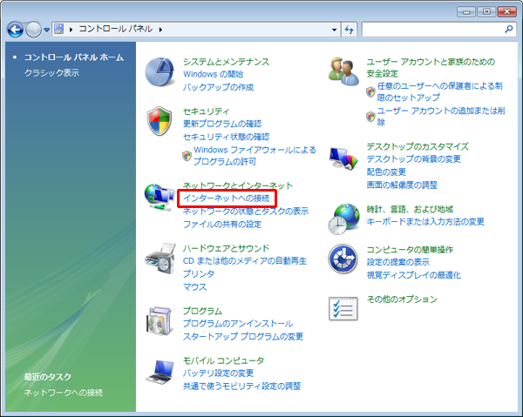
Task: Open コンピュータの簡単操作 heading
Action: coord(410,250)
